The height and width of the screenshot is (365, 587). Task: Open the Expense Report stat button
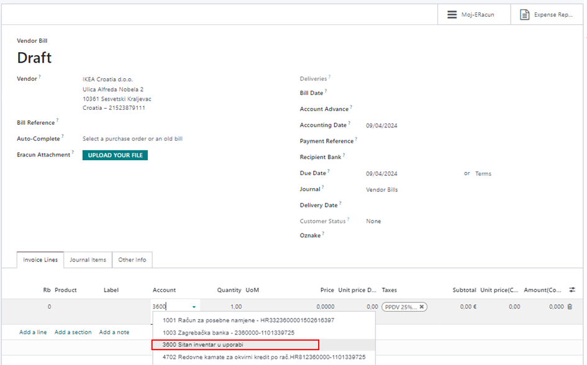tap(546, 14)
